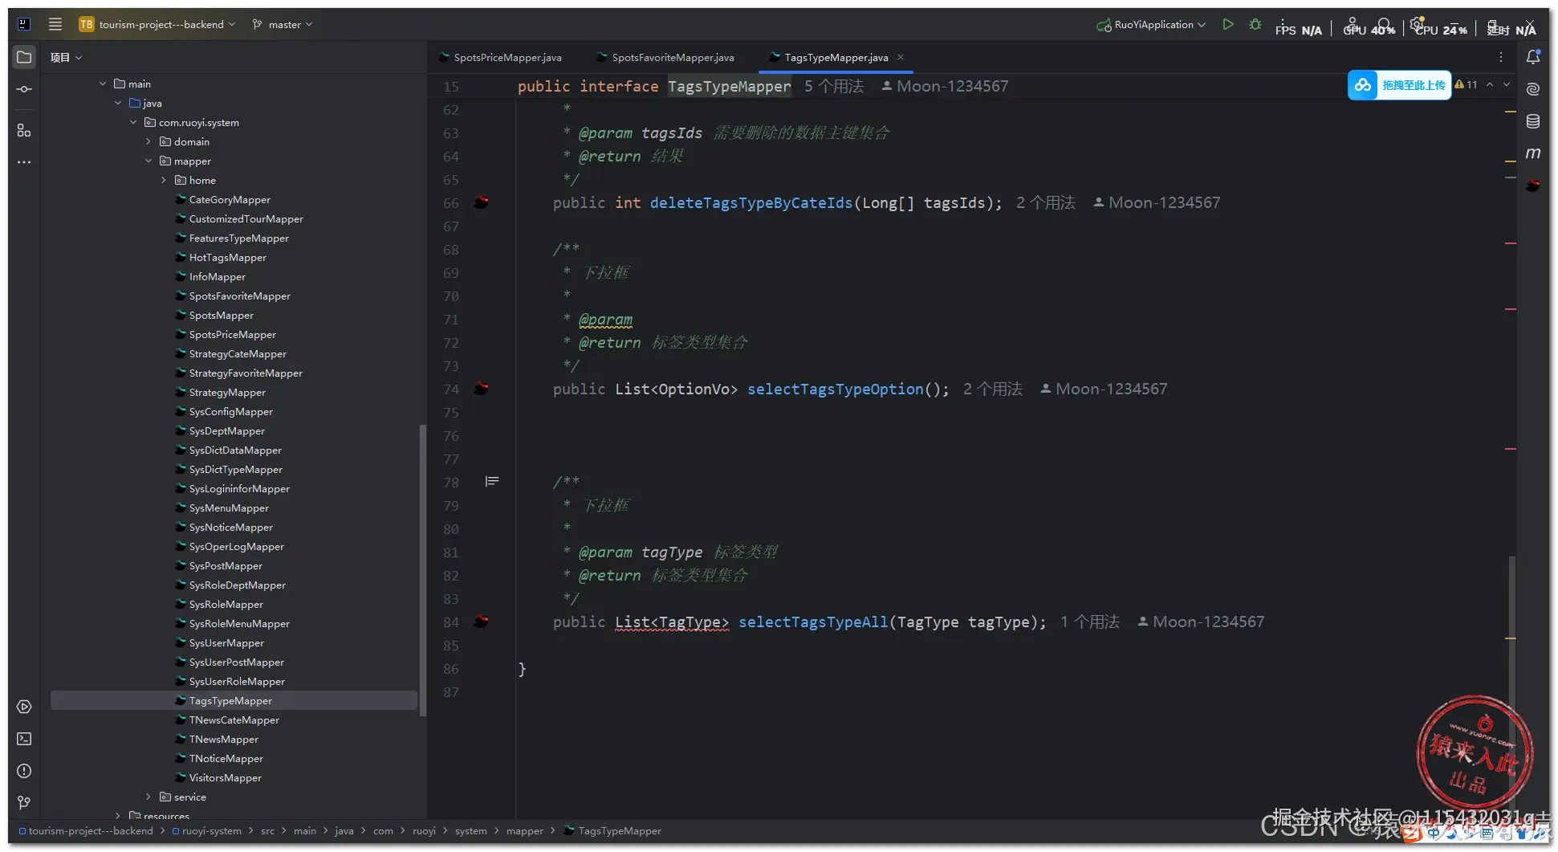Run RuoYiApplication with the play button
Image resolution: width=1558 pixels, height=852 pixels.
point(1228,24)
